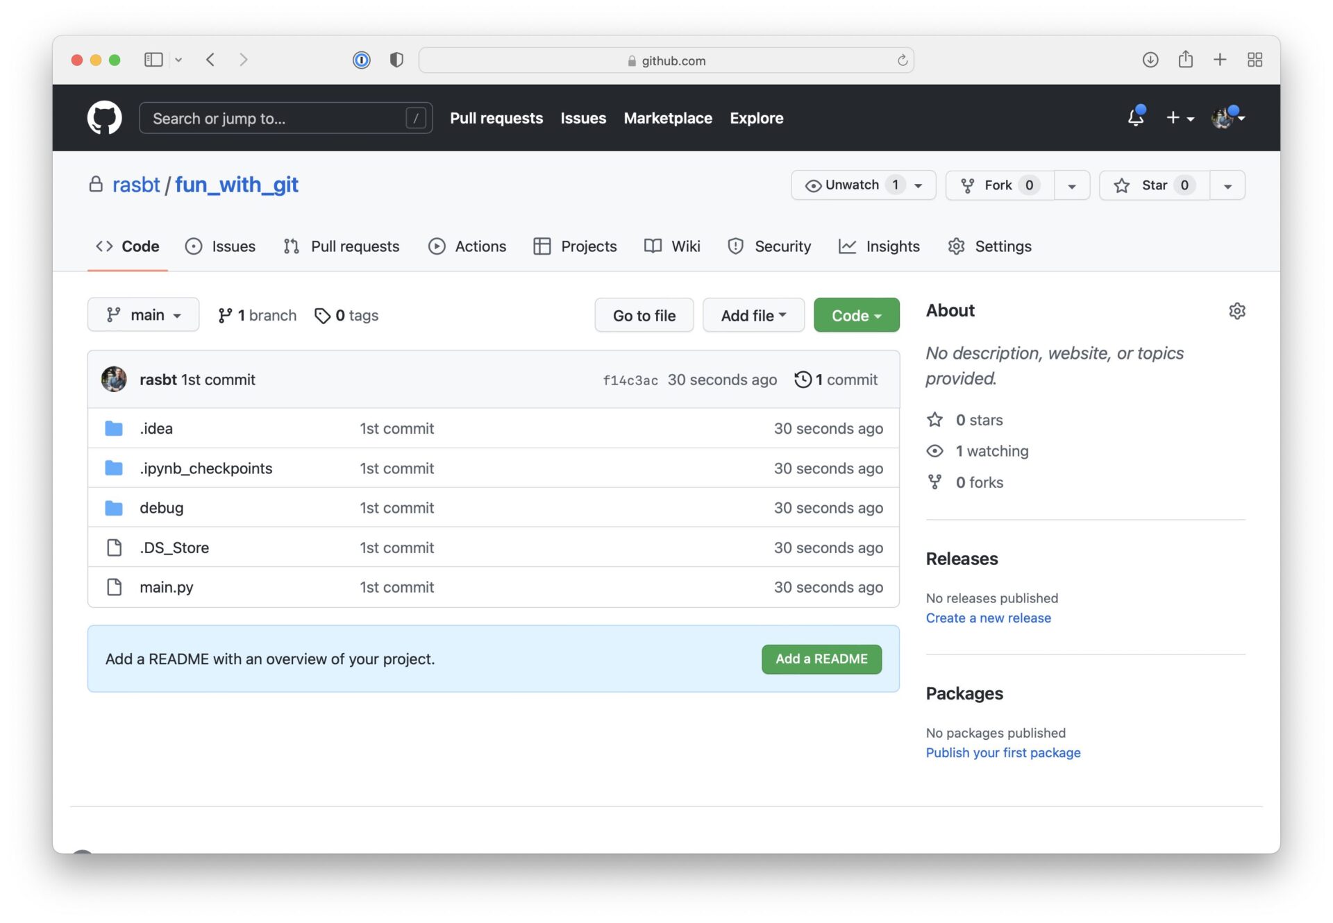Click the rasbt commit author avatar
Image resolution: width=1333 pixels, height=923 pixels.
[114, 380]
